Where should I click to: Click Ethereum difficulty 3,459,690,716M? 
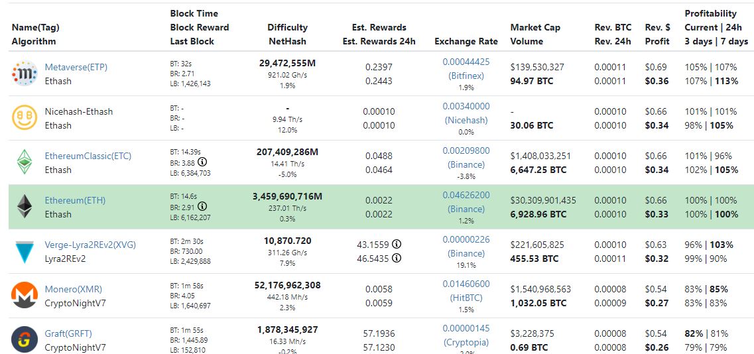[288, 196]
